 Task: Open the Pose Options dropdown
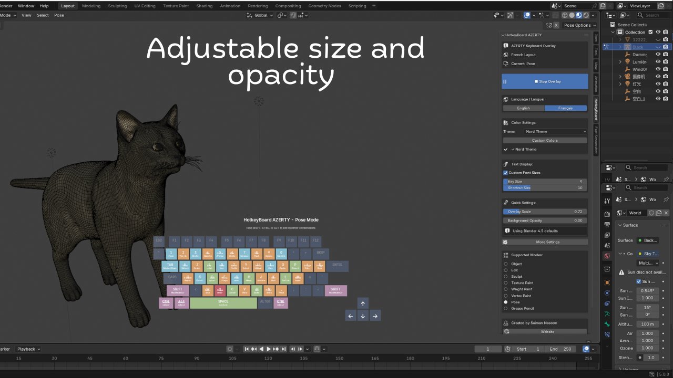tap(579, 25)
